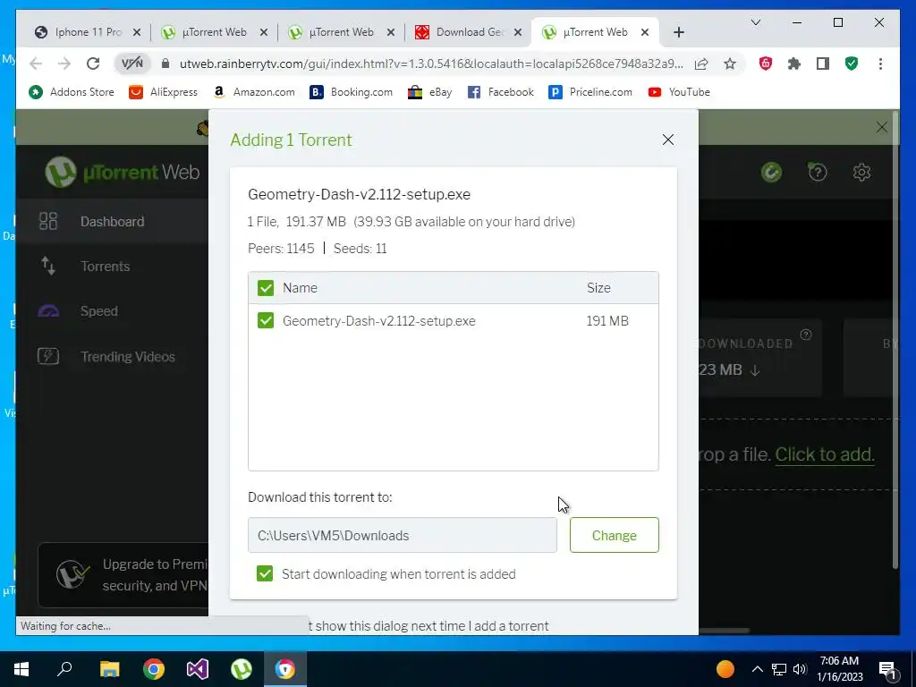Image resolution: width=916 pixels, height=687 pixels.
Task: Click the Change download folder button
Action: [614, 535]
